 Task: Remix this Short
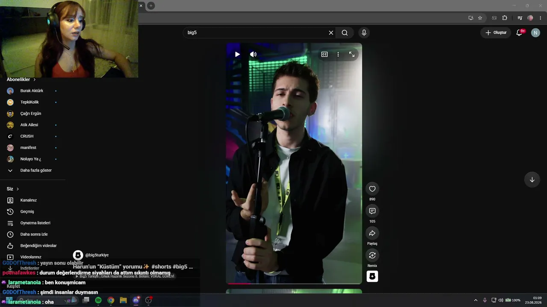pos(372,255)
